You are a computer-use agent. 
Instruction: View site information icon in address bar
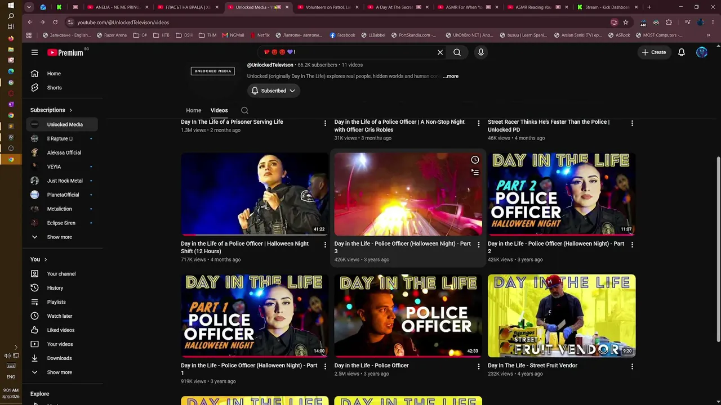coord(70,22)
